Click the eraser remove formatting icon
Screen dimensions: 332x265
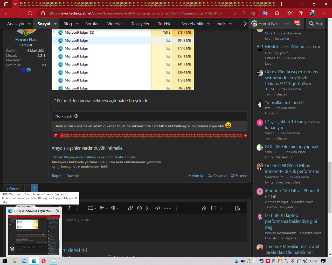(x=204, y=208)
